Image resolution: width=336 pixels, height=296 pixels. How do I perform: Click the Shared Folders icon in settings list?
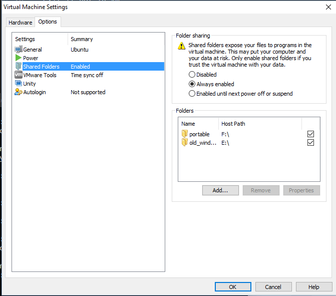(x=19, y=66)
